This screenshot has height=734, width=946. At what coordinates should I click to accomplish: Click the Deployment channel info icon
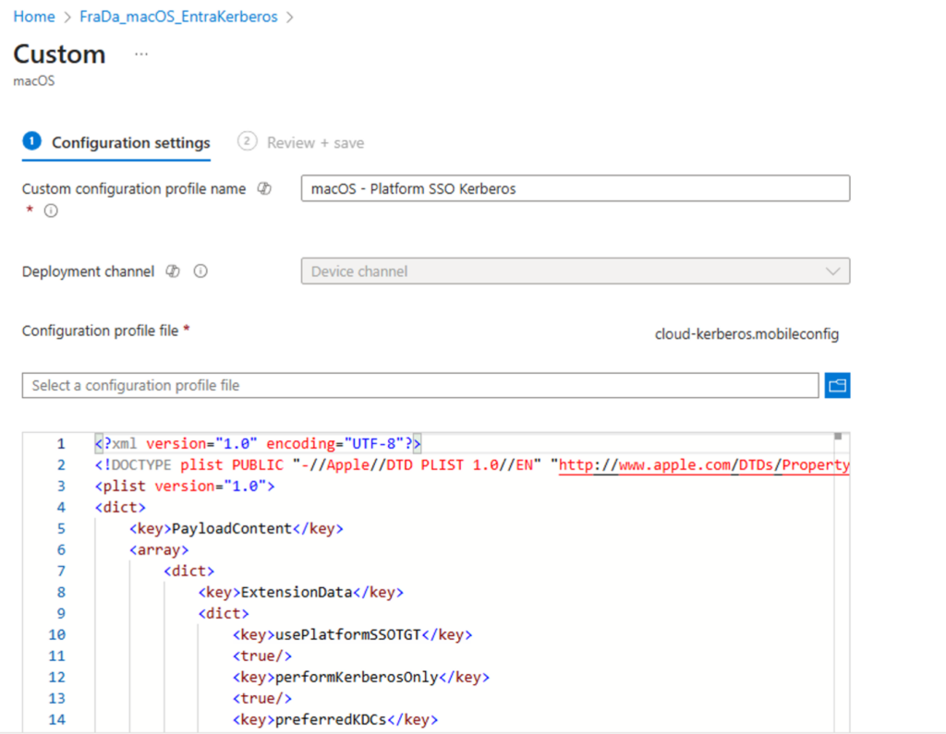click(x=200, y=271)
